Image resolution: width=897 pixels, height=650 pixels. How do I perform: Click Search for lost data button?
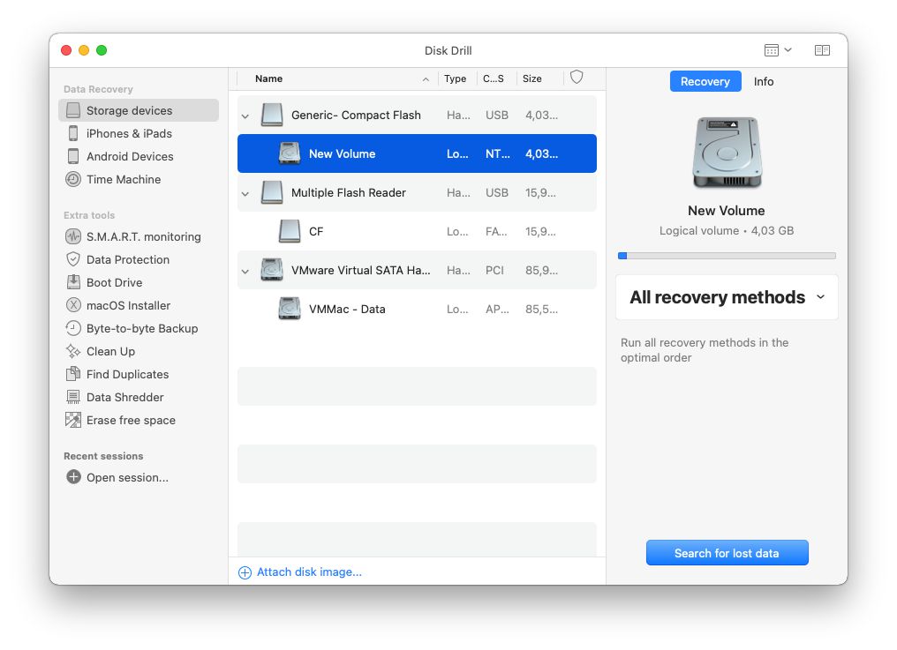(x=727, y=553)
